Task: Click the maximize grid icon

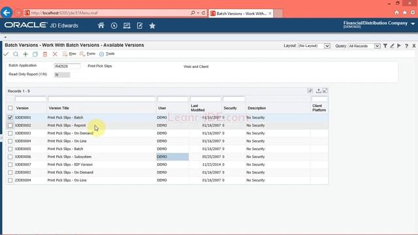Action: tap(325, 91)
